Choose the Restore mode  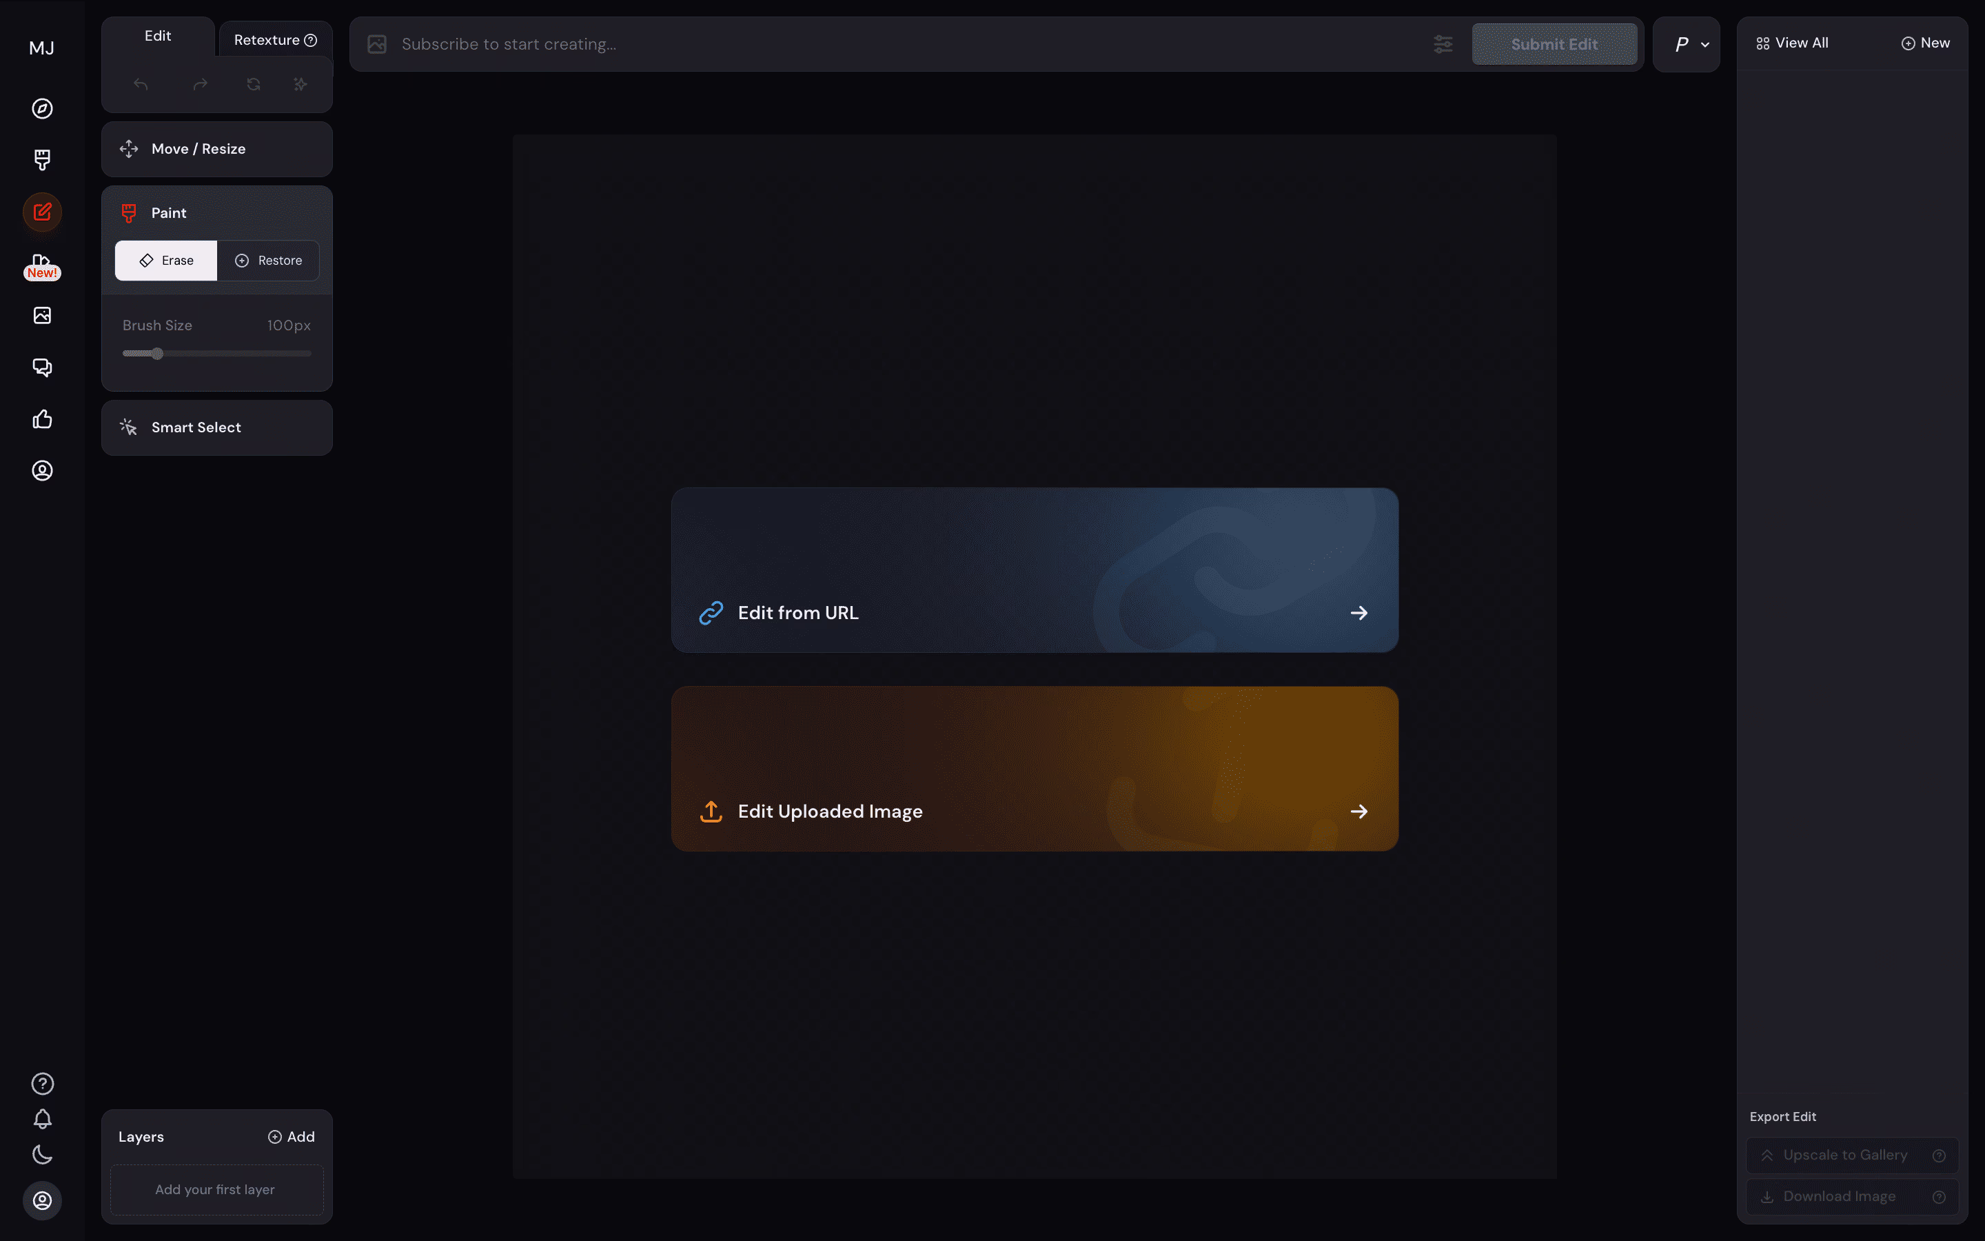tap(268, 260)
